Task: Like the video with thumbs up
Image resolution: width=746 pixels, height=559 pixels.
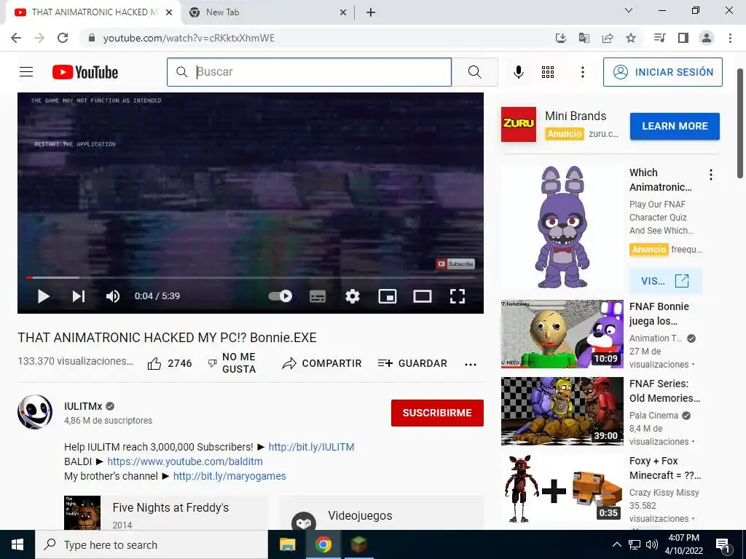Action: tap(169, 363)
